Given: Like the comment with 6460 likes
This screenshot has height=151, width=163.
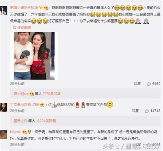Looking at the screenshot, I should pyautogui.click(x=149, y=84).
